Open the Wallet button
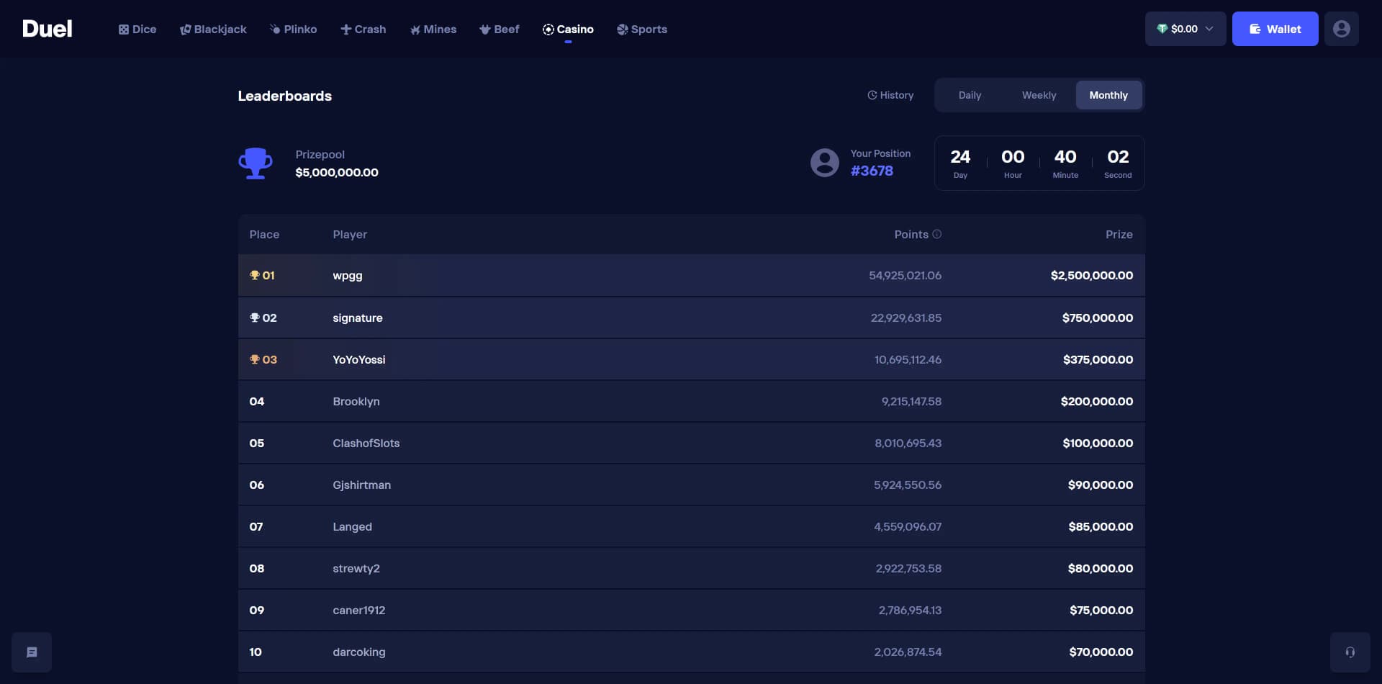 point(1275,29)
